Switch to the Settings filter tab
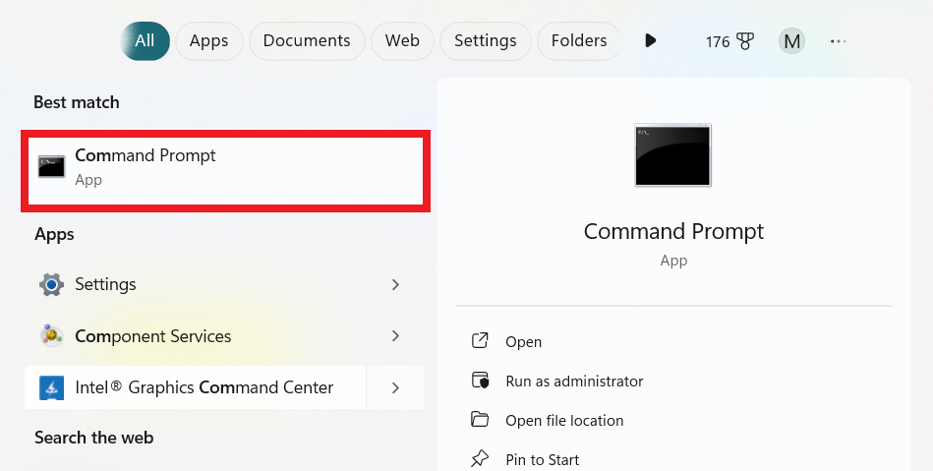Image resolution: width=933 pixels, height=471 pixels. (x=485, y=41)
